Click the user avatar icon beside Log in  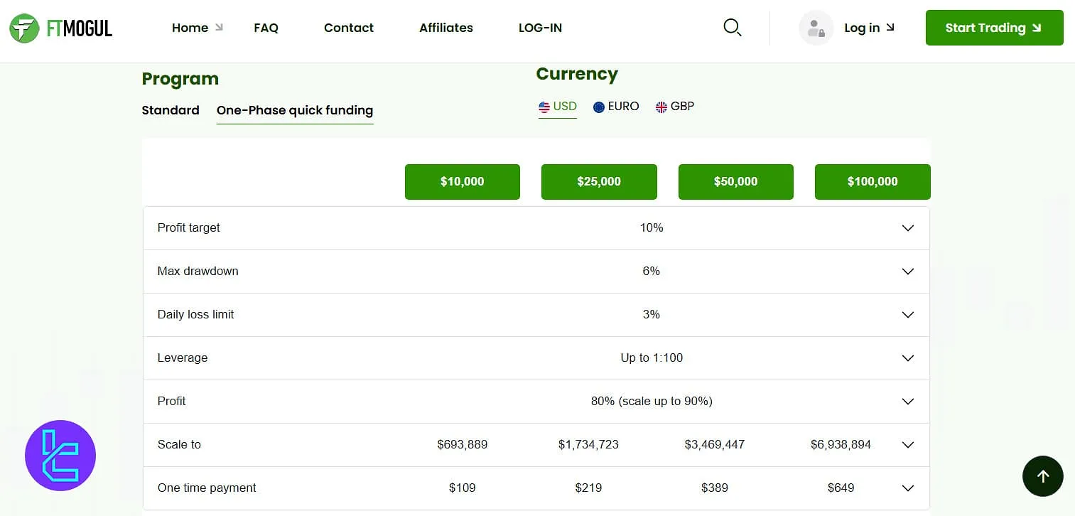coord(816,28)
